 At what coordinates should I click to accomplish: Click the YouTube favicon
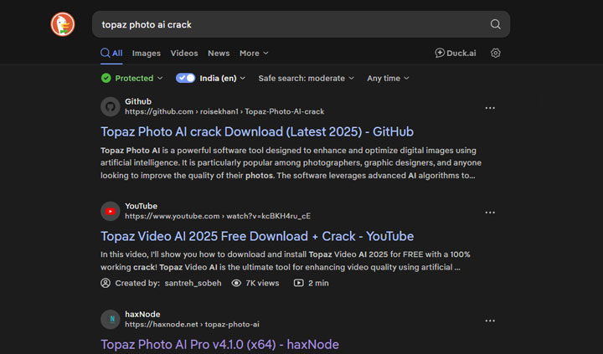pyautogui.click(x=111, y=211)
